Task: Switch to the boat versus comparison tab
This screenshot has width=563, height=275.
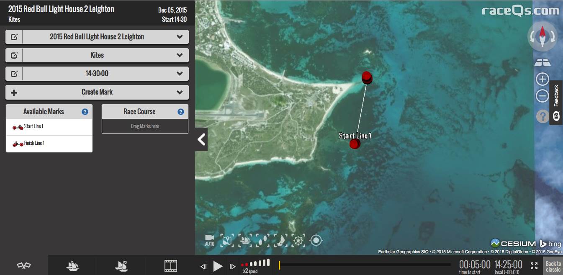Action: 121,265
